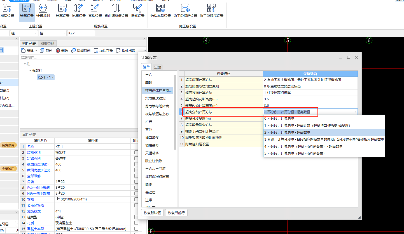This screenshot has height=234, width=404.
Task: Click the category list scrollbar in dialog
Action: [x=175, y=112]
